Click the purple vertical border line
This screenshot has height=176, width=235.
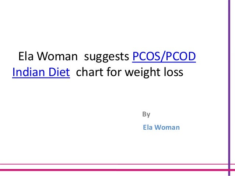coord(229,88)
